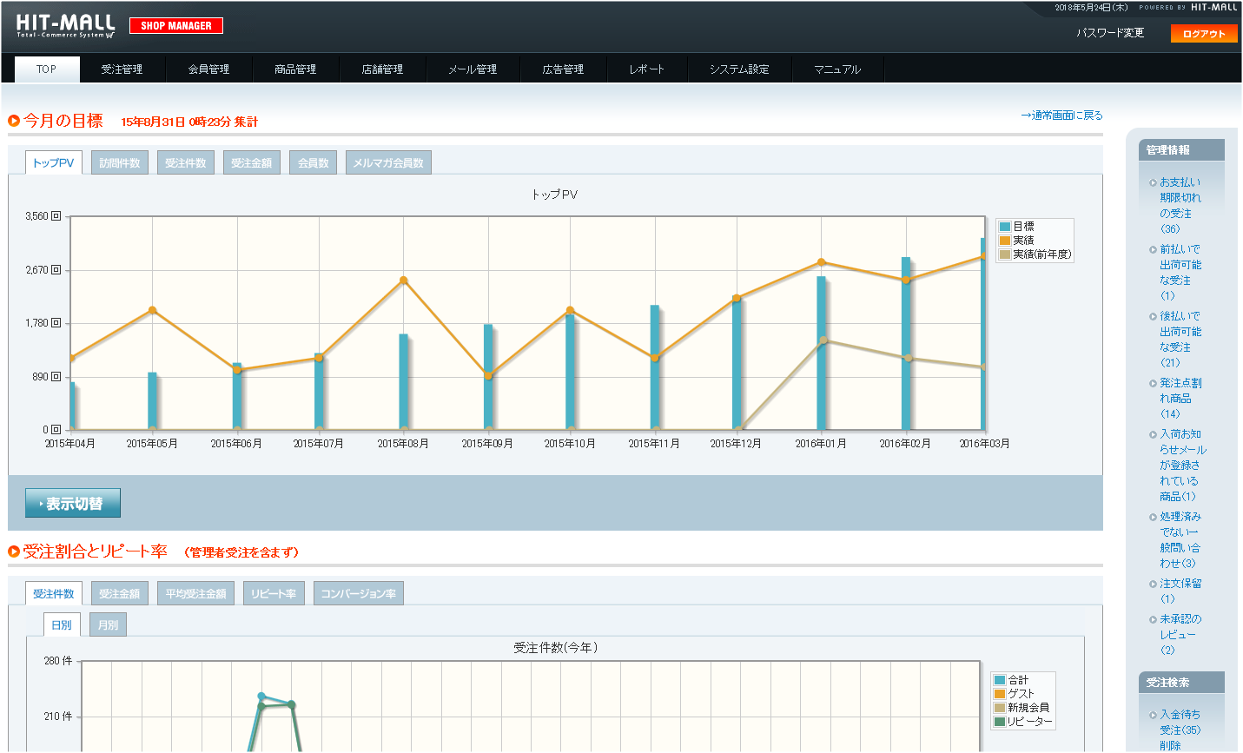Screen dimensions: 1243x753
Task: Click the 2015年08月 actual data point
Action: (404, 281)
